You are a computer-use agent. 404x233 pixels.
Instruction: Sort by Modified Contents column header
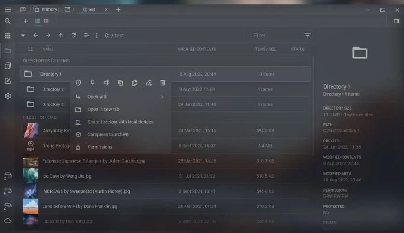click(197, 49)
